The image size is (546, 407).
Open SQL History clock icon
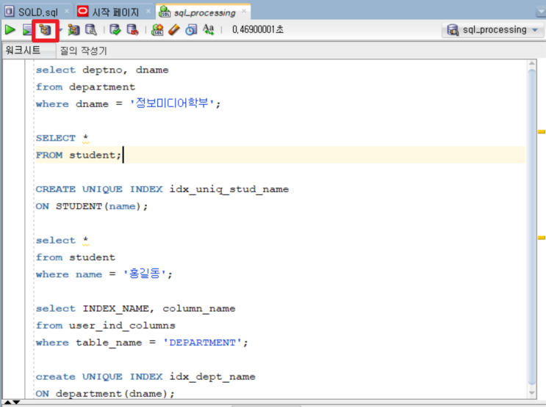191,30
